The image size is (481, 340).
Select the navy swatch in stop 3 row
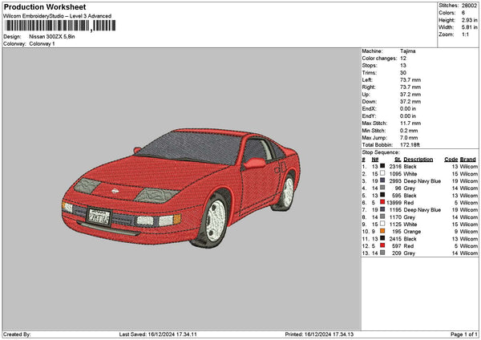click(382, 180)
